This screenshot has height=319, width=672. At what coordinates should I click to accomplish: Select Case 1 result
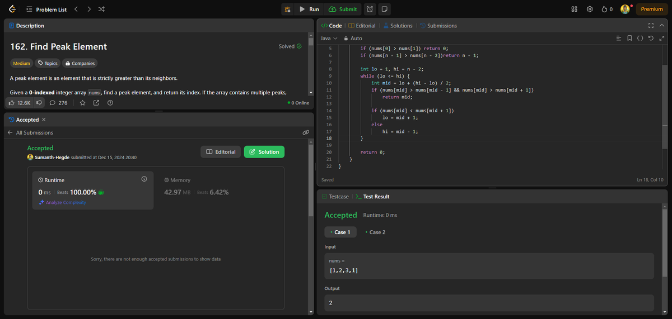tap(340, 232)
